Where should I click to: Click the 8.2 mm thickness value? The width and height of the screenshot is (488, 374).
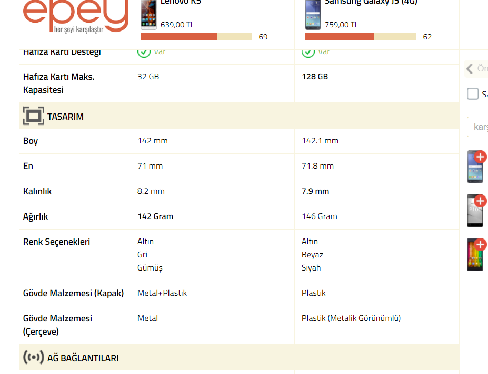click(x=151, y=191)
